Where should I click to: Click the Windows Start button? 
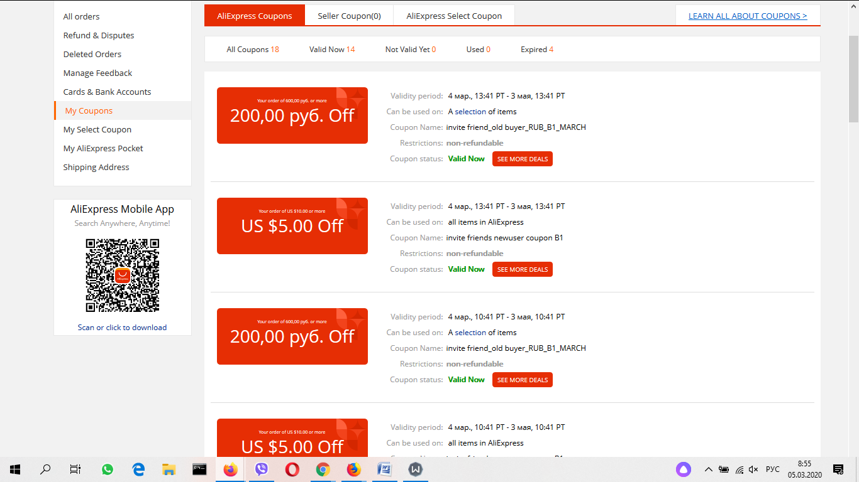point(15,469)
